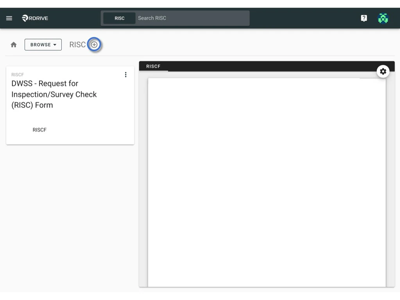Click the RISCF link at the card bottom
The height and width of the screenshot is (300, 400).
(x=39, y=130)
